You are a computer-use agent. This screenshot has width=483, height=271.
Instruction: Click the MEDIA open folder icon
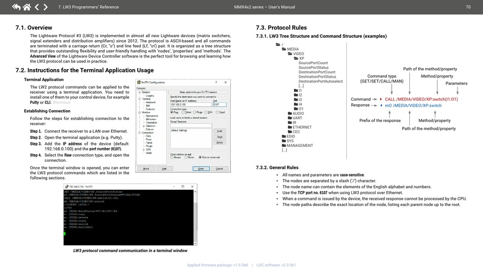284,49
